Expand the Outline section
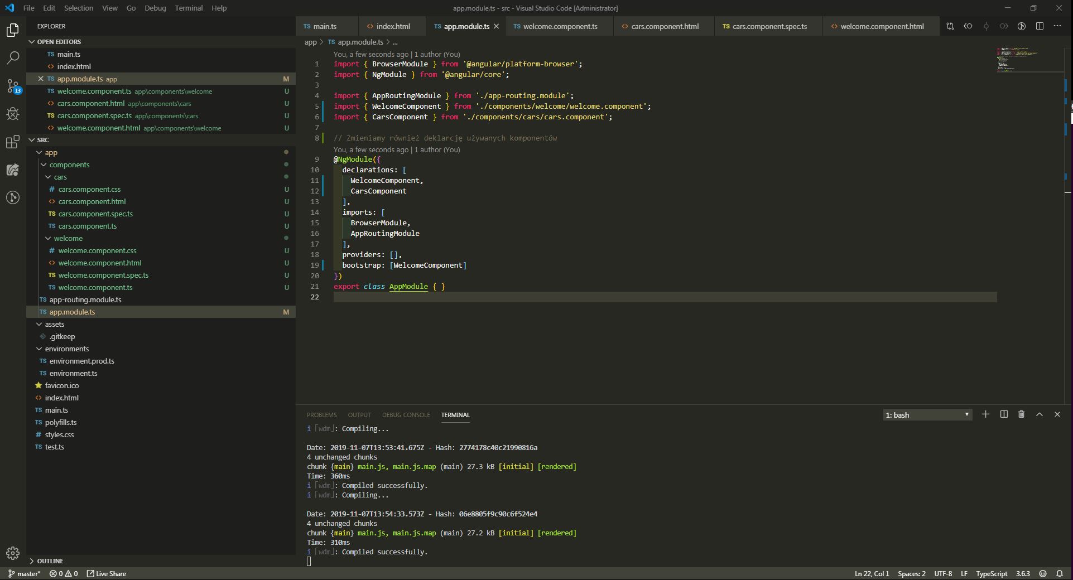The height and width of the screenshot is (580, 1073). 161,561
